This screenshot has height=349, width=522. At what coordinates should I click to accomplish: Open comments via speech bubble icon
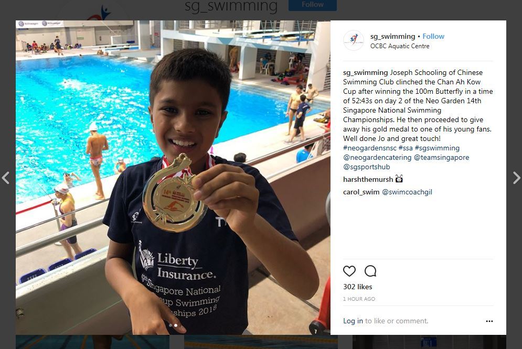[x=370, y=271]
